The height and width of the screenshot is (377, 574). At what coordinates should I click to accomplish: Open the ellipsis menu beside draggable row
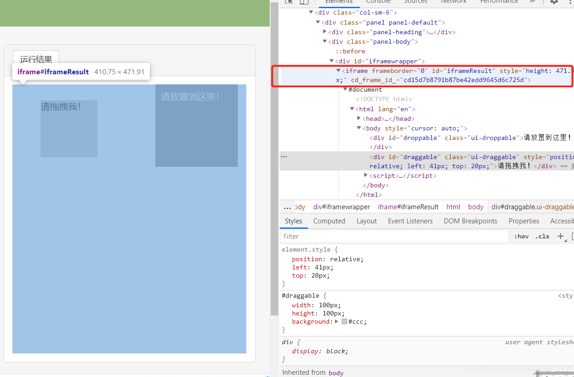(x=284, y=156)
